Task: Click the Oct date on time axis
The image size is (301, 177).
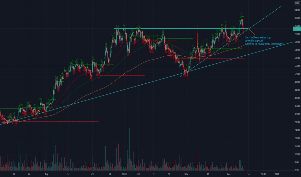Action: click(138, 174)
